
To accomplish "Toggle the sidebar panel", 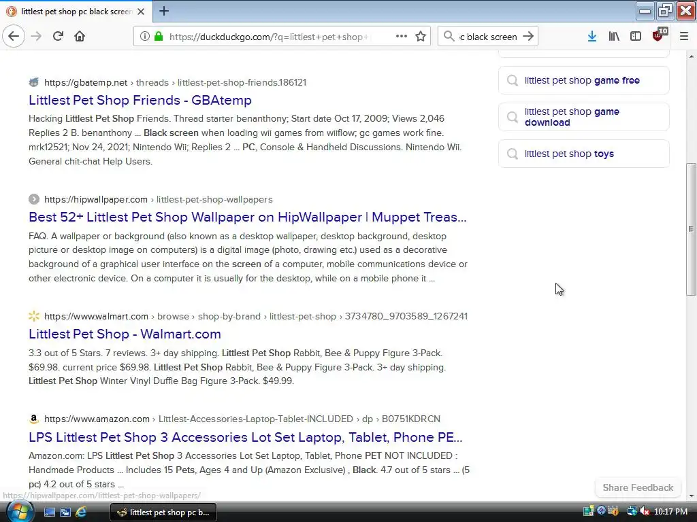I will [636, 37].
